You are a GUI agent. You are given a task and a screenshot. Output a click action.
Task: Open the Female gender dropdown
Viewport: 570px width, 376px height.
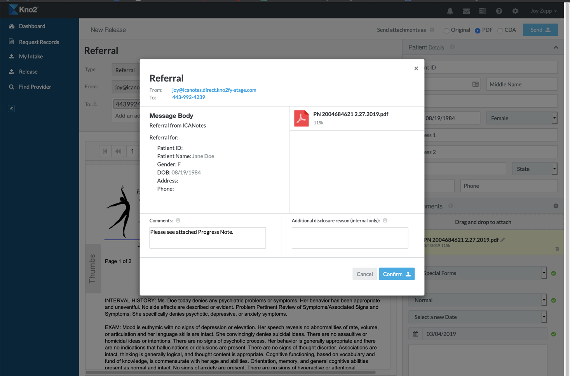click(x=521, y=118)
